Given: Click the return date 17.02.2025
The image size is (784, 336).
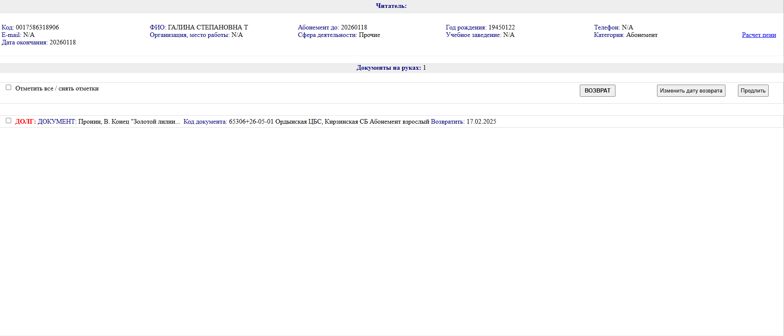Looking at the screenshot, I should click(x=481, y=122).
